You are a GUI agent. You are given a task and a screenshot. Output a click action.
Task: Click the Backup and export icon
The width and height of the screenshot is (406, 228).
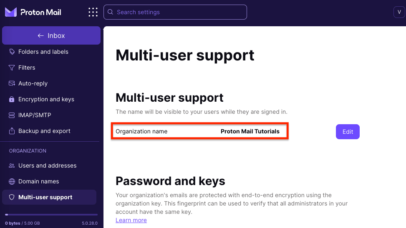[12, 131]
